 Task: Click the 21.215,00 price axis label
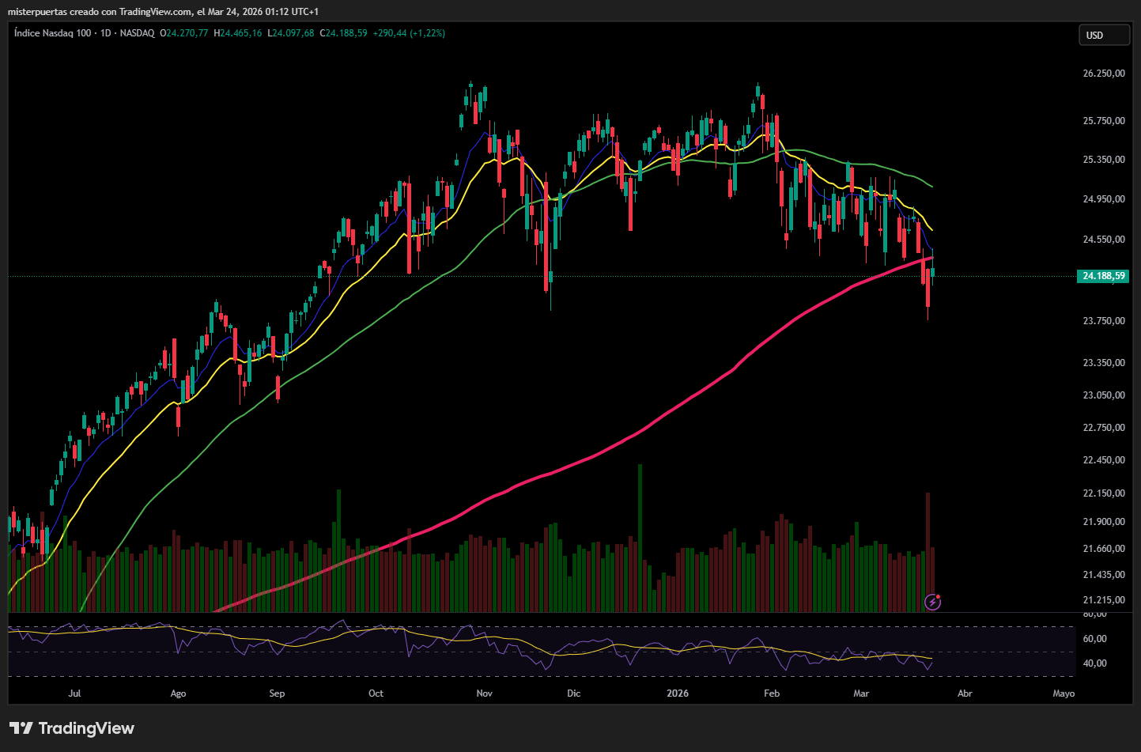[1104, 600]
